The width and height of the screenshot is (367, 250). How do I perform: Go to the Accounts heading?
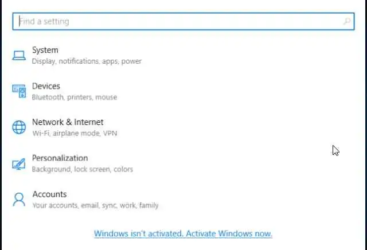click(49, 194)
